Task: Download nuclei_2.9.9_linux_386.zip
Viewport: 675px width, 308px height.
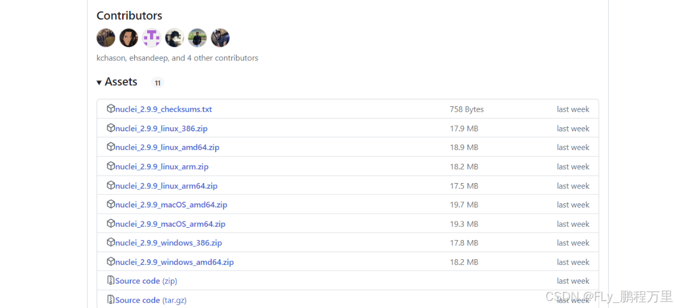Action: pos(162,128)
